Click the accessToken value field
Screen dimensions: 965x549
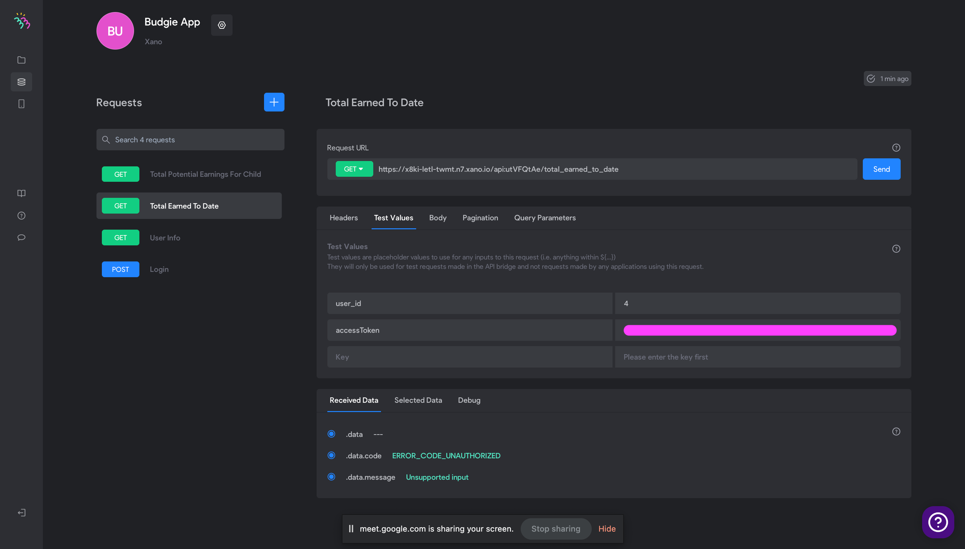[x=758, y=330]
